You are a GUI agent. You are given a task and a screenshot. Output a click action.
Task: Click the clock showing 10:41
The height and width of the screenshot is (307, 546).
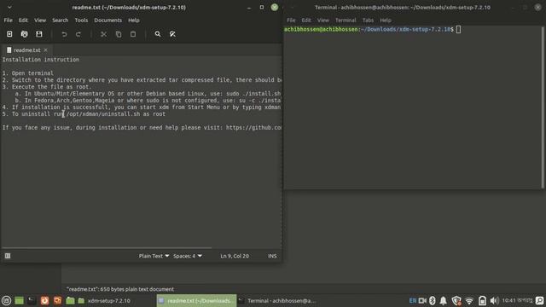click(x=517, y=300)
